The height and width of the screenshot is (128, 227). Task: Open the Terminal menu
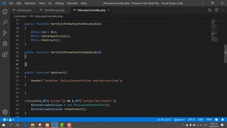tap(72, 3)
